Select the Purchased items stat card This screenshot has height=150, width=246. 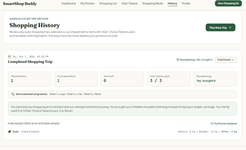pyautogui.click(x=76, y=79)
